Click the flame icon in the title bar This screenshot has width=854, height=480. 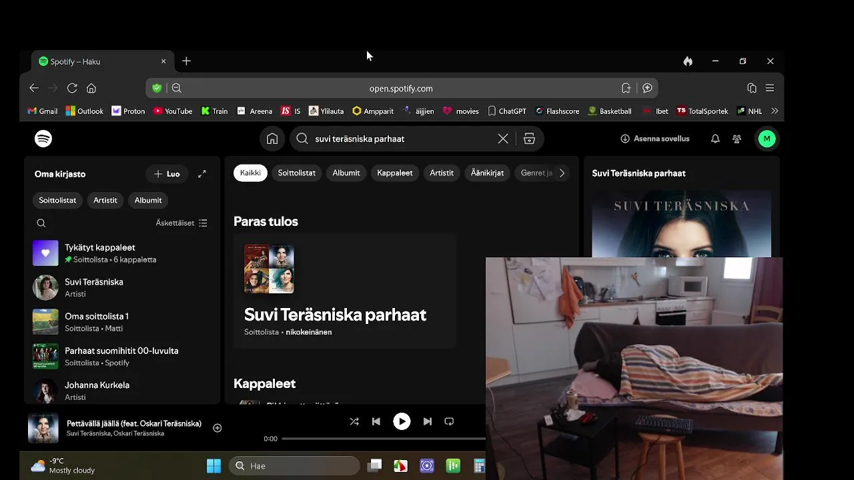pyautogui.click(x=688, y=61)
